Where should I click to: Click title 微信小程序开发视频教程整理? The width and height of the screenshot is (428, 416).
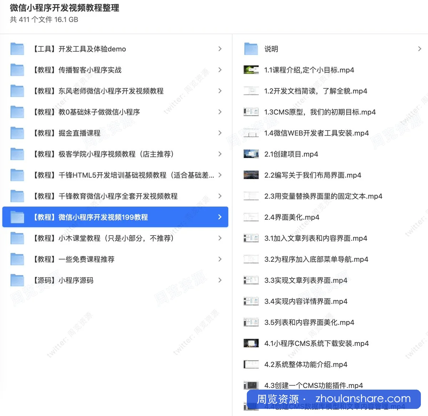(65, 8)
